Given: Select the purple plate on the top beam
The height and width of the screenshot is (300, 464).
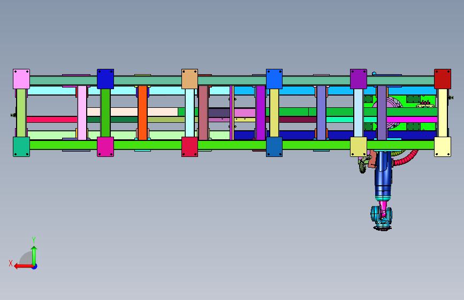Looking at the screenshot, I should pyautogui.click(x=359, y=79).
